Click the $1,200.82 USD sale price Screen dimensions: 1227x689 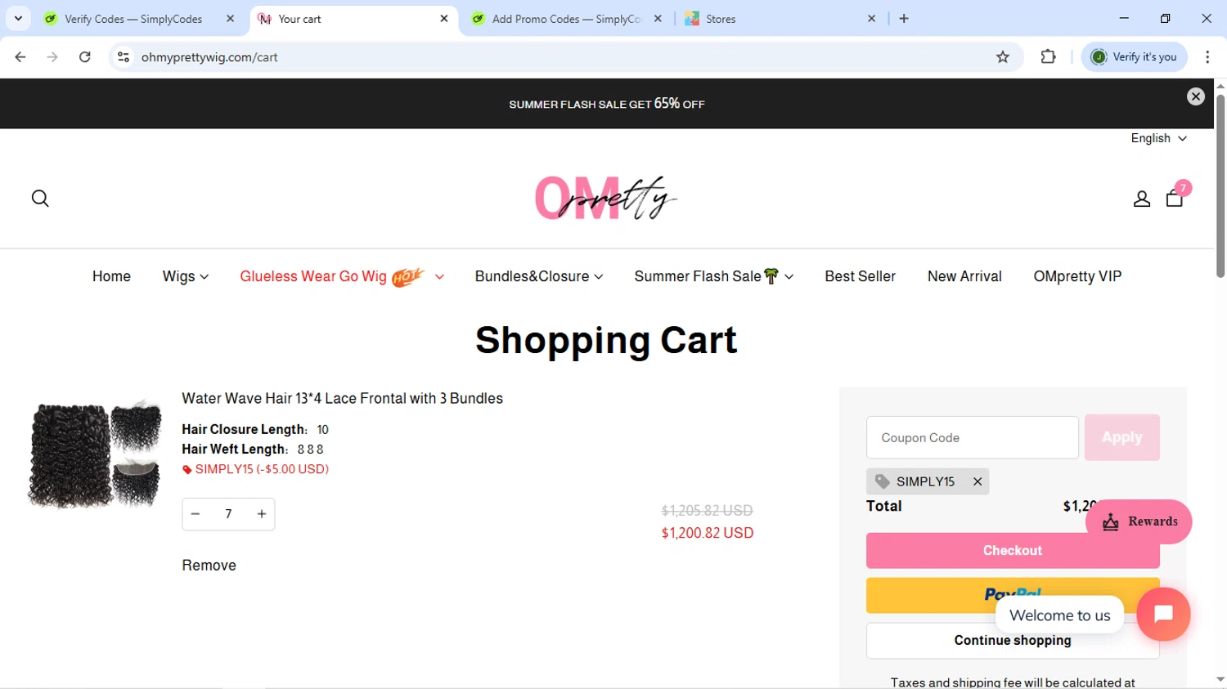(708, 533)
